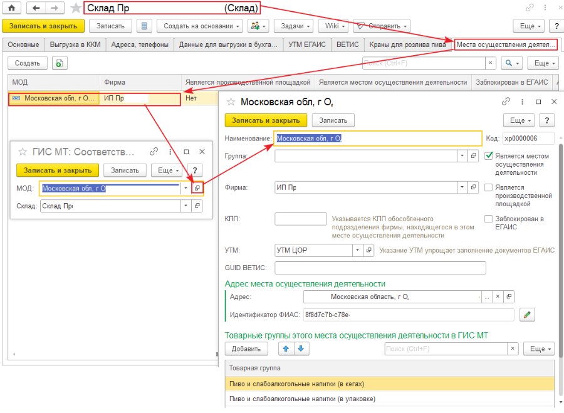Image resolution: width=564 pixels, height=413 pixels.
Task: Click Создать in the МОД list
Action: pos(28,63)
